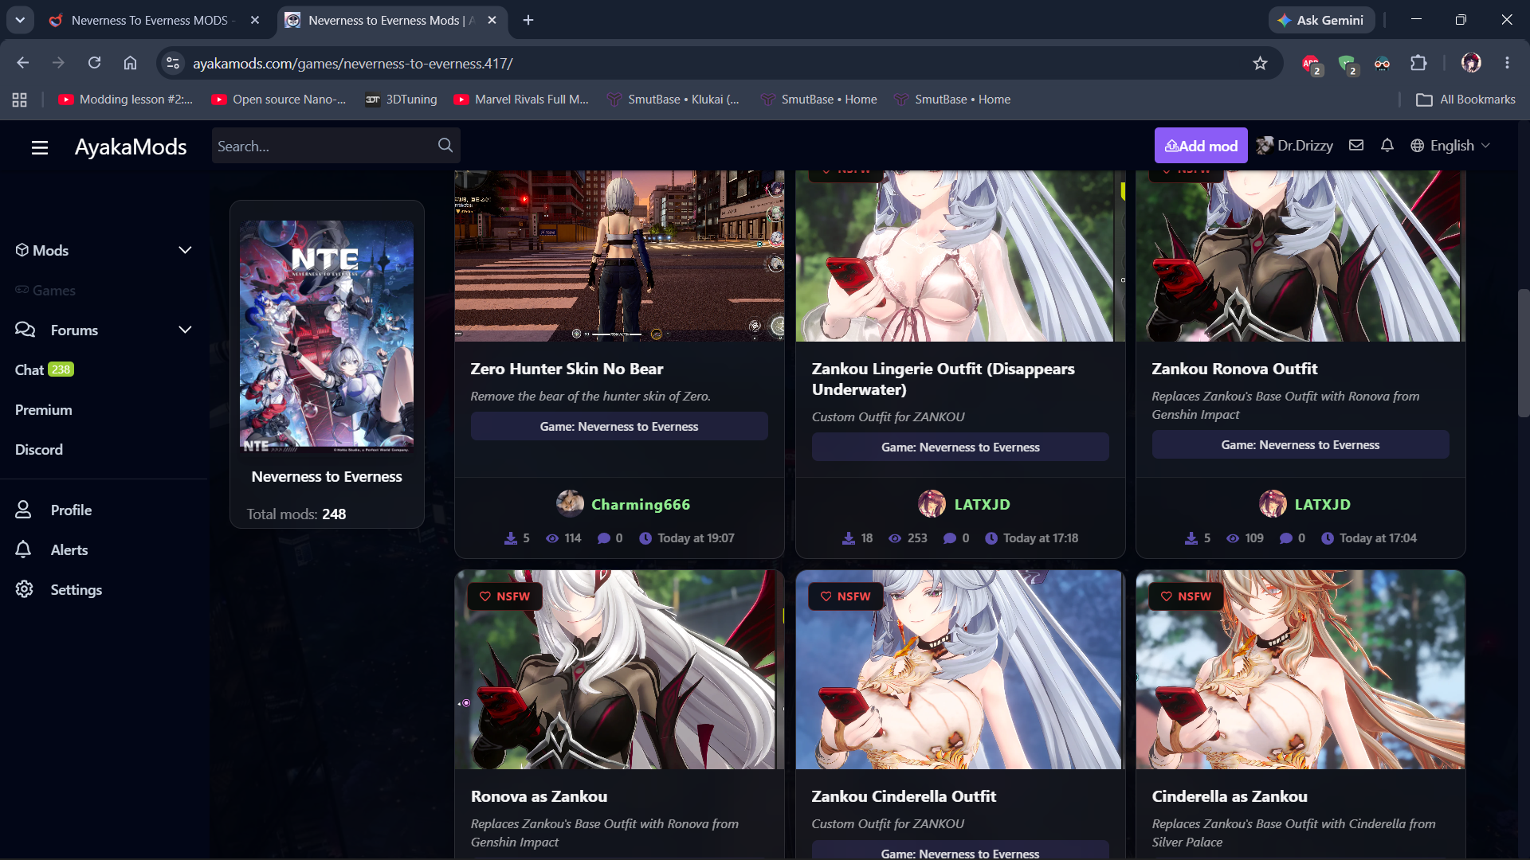The height and width of the screenshot is (860, 1530).
Task: Click the Add mod button
Action: coord(1201,146)
